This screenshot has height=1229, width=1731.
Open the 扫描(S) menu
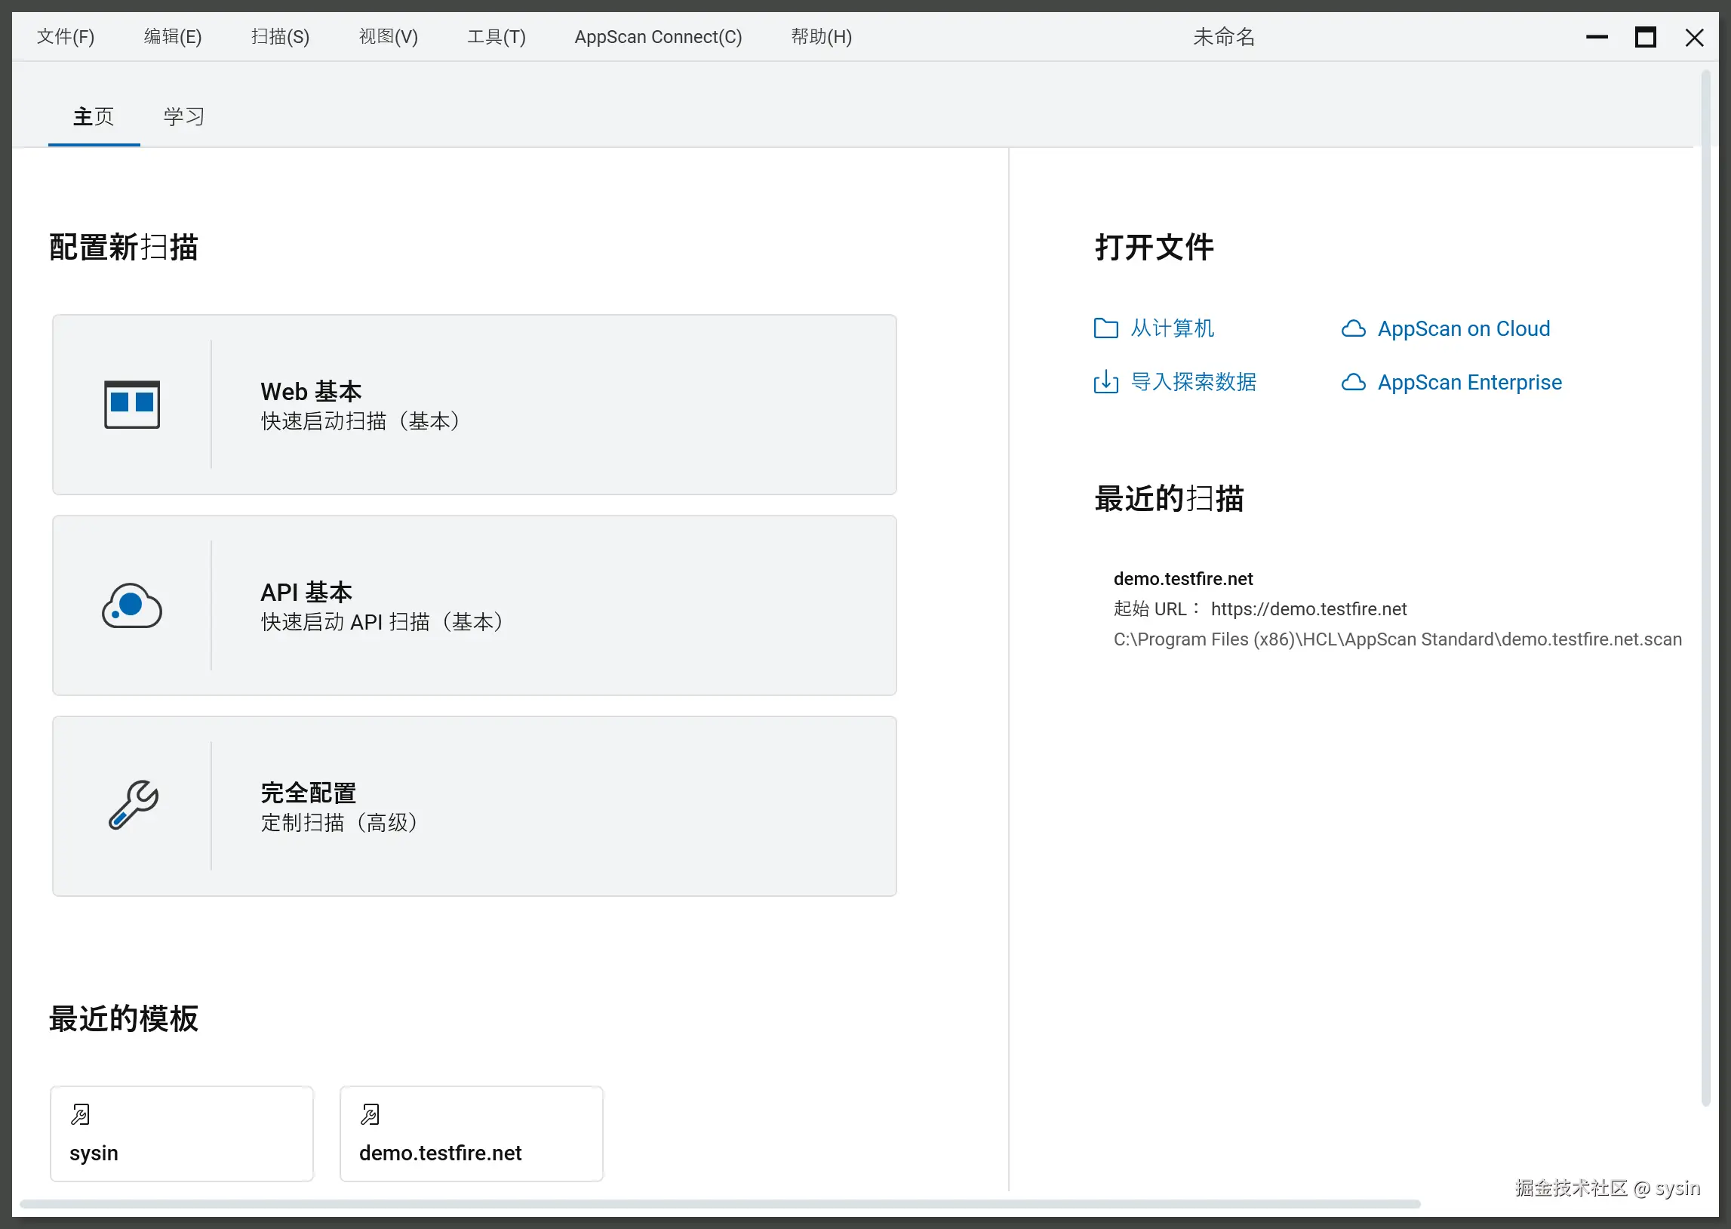click(280, 36)
